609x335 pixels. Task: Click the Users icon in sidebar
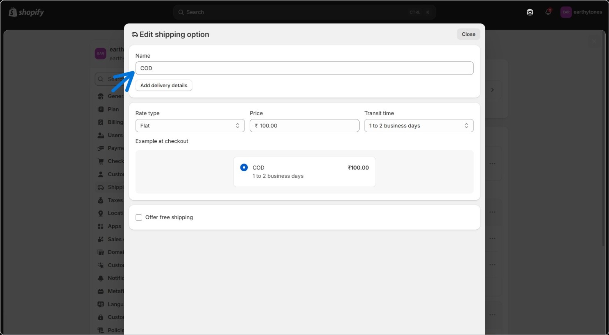click(x=101, y=135)
